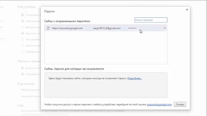Click the masked password dots field
Viewport: 207px width, 116px height.
click(132, 28)
